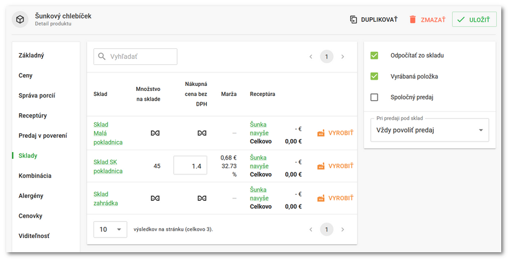This screenshot has width=508, height=259.
Task: Go to previous page using top pagination arrow
Action: point(311,57)
